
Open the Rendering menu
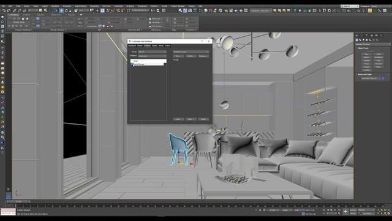(94, 6)
